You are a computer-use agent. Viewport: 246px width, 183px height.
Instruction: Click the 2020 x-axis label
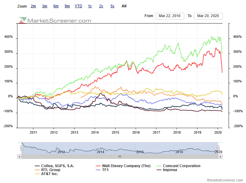click(218, 132)
